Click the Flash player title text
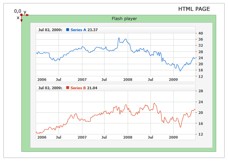The image size is (228, 161). point(124,18)
